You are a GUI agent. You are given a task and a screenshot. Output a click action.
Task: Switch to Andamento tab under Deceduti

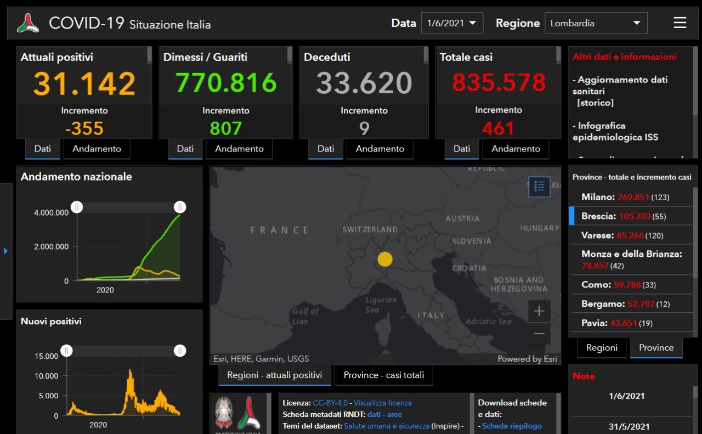[380, 149]
